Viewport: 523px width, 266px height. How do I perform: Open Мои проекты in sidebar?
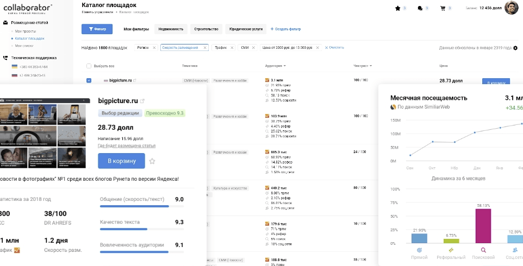[26, 31]
